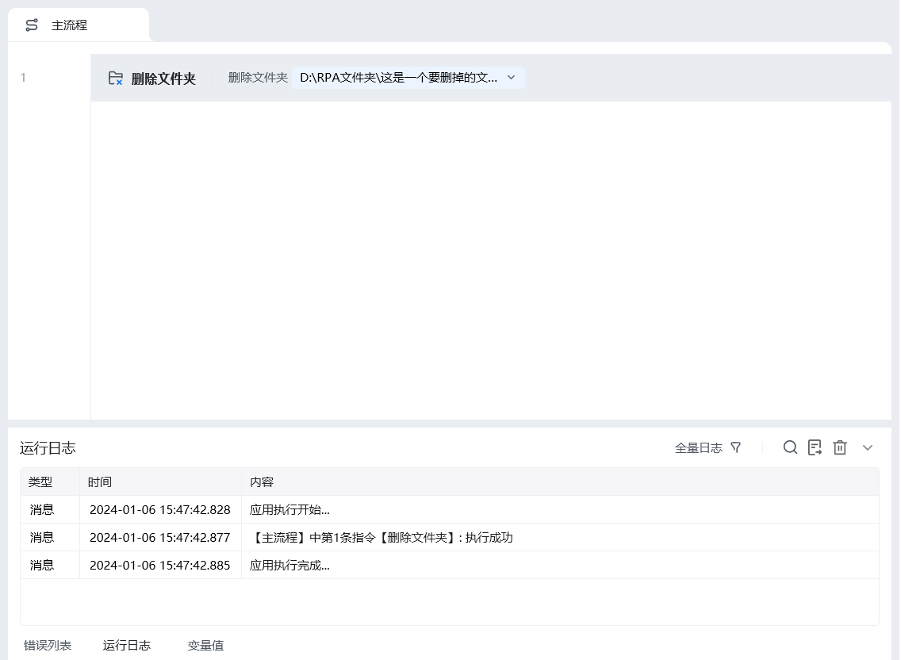Switch to the 变量值 tab
901x660 pixels.
(x=205, y=646)
